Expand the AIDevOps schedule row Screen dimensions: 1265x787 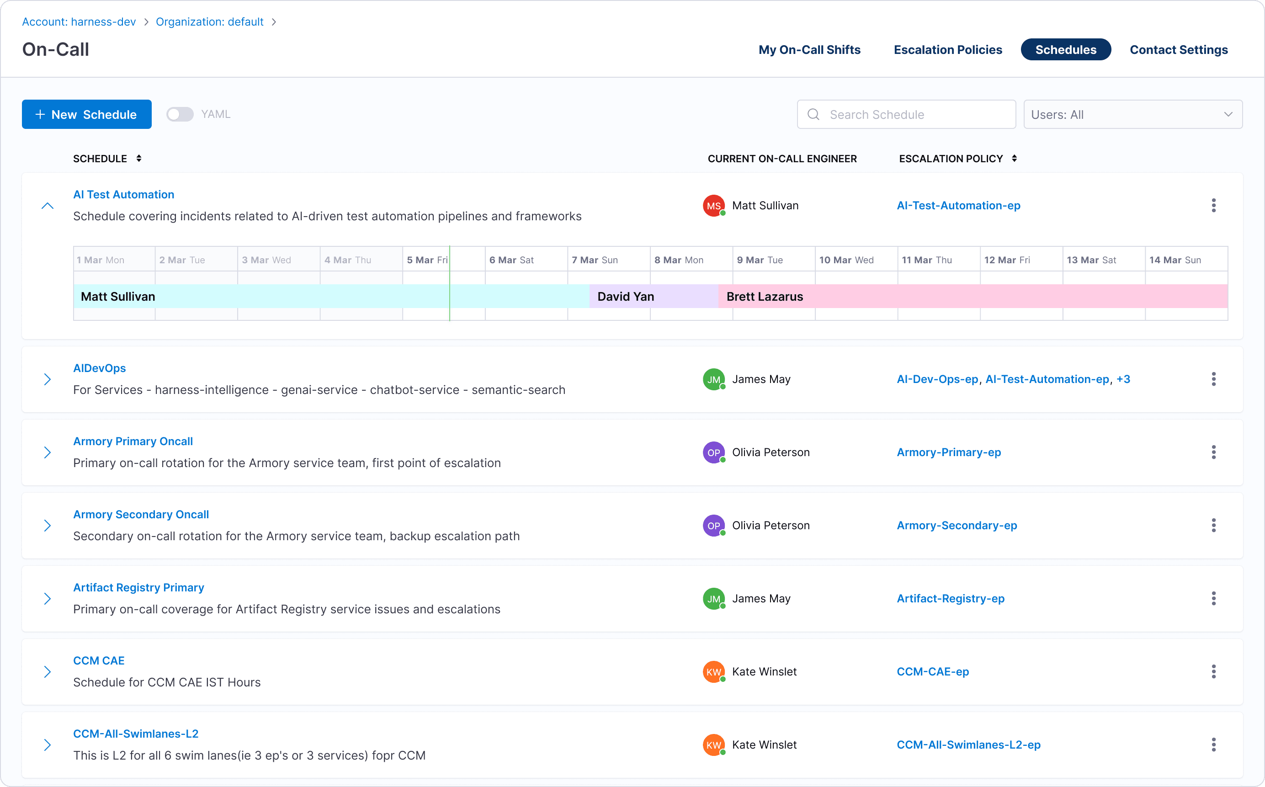48,379
